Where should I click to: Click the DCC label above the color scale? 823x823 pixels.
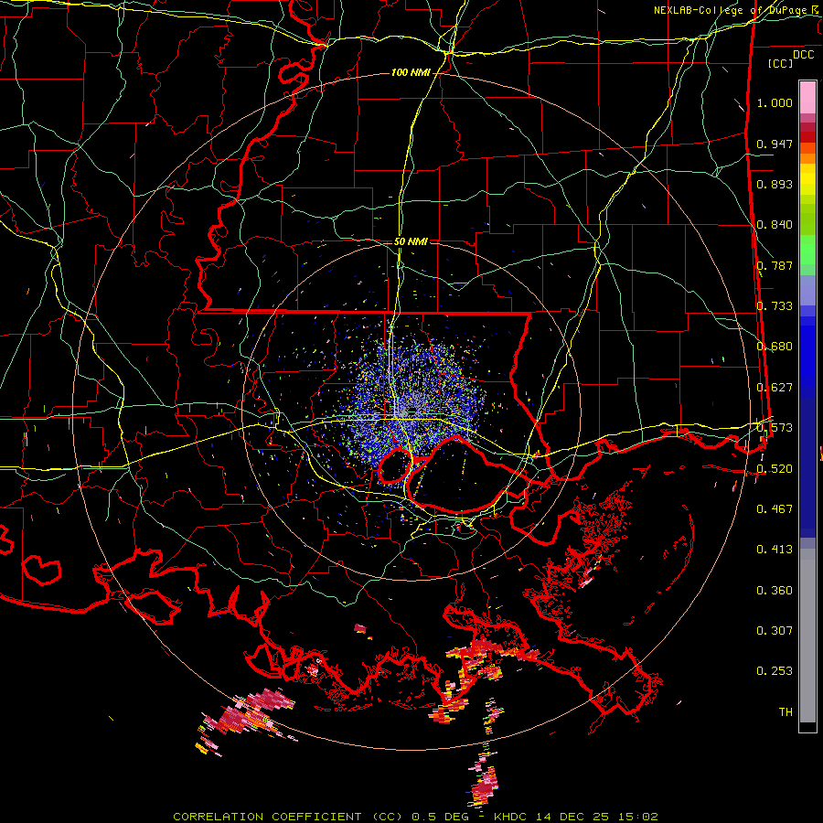[803, 55]
